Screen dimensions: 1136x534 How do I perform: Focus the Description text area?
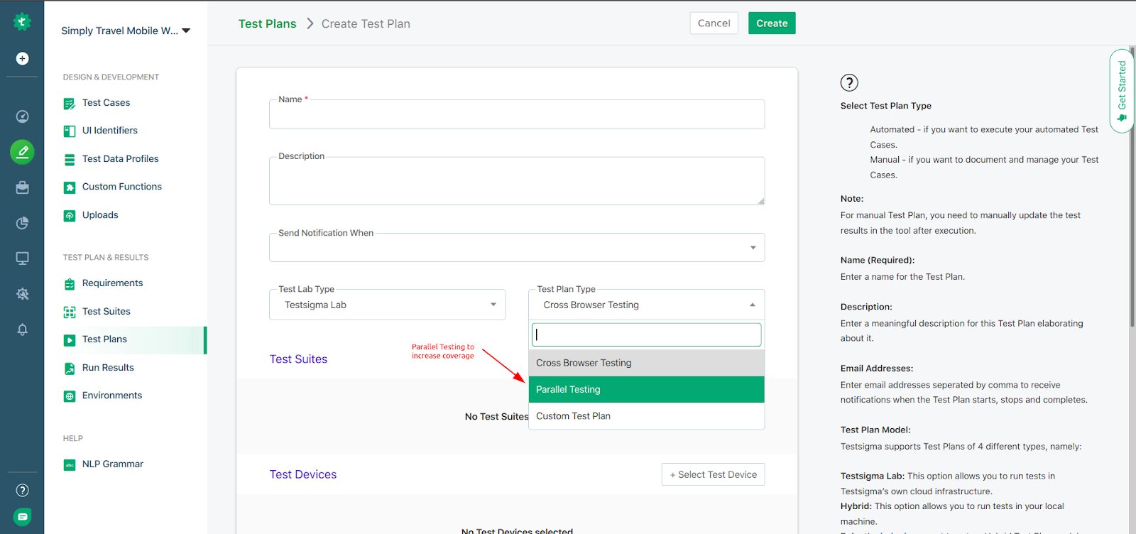517,181
